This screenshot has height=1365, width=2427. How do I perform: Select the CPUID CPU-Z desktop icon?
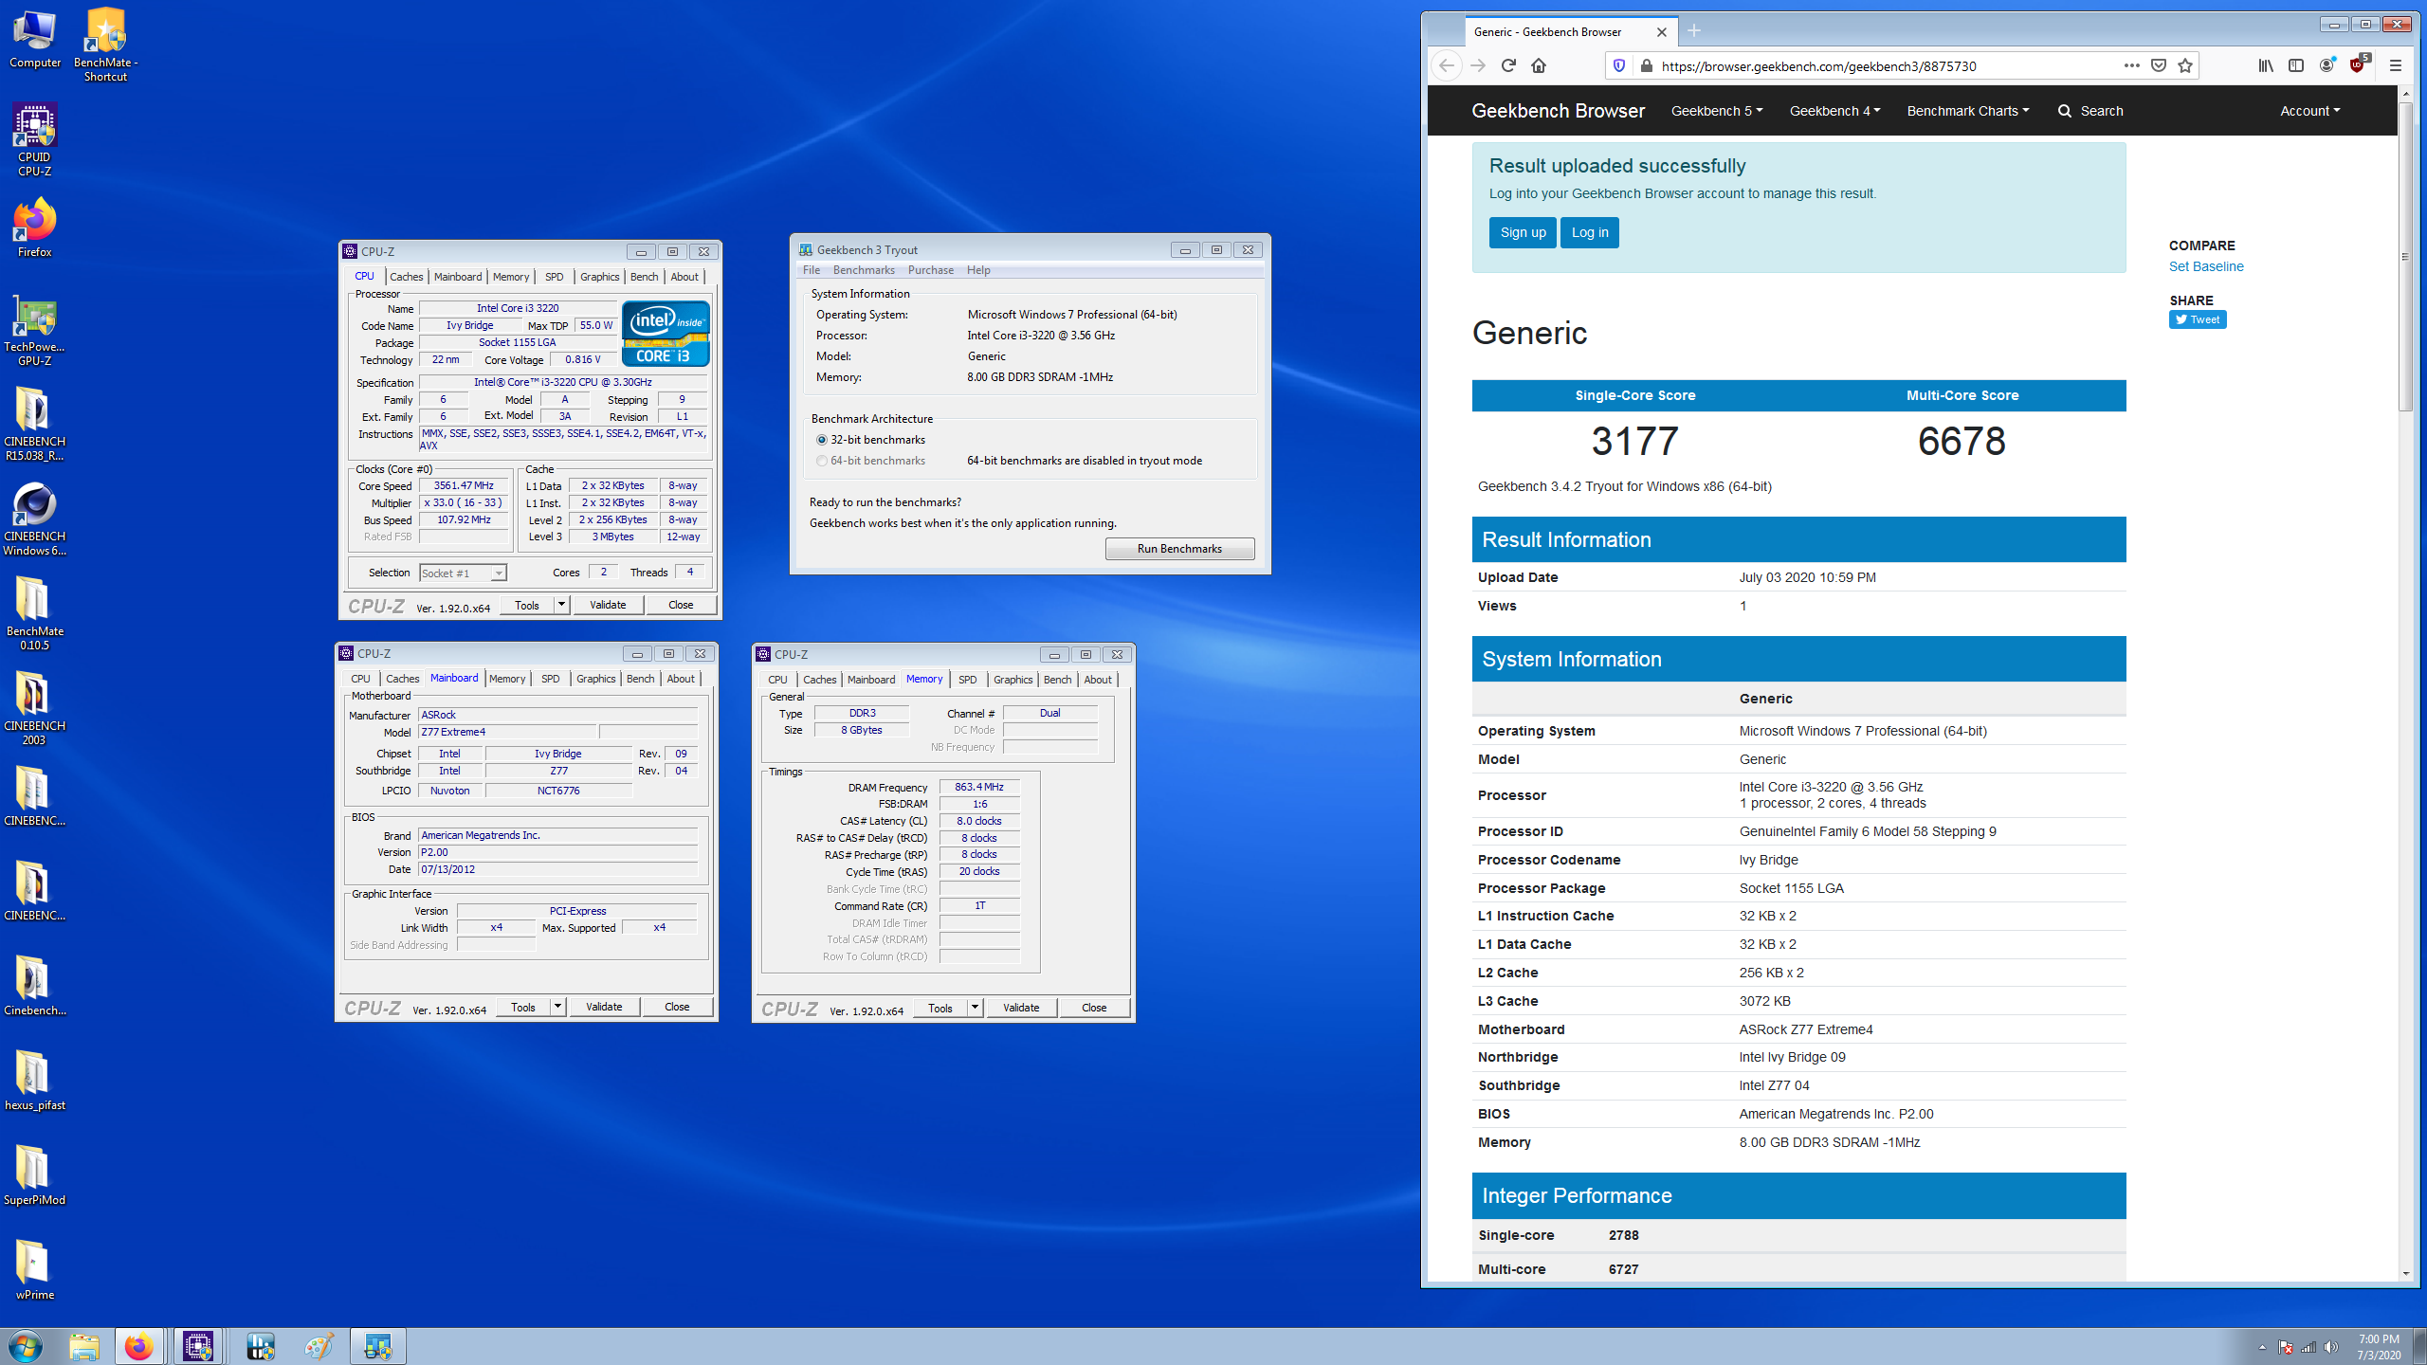[x=35, y=139]
